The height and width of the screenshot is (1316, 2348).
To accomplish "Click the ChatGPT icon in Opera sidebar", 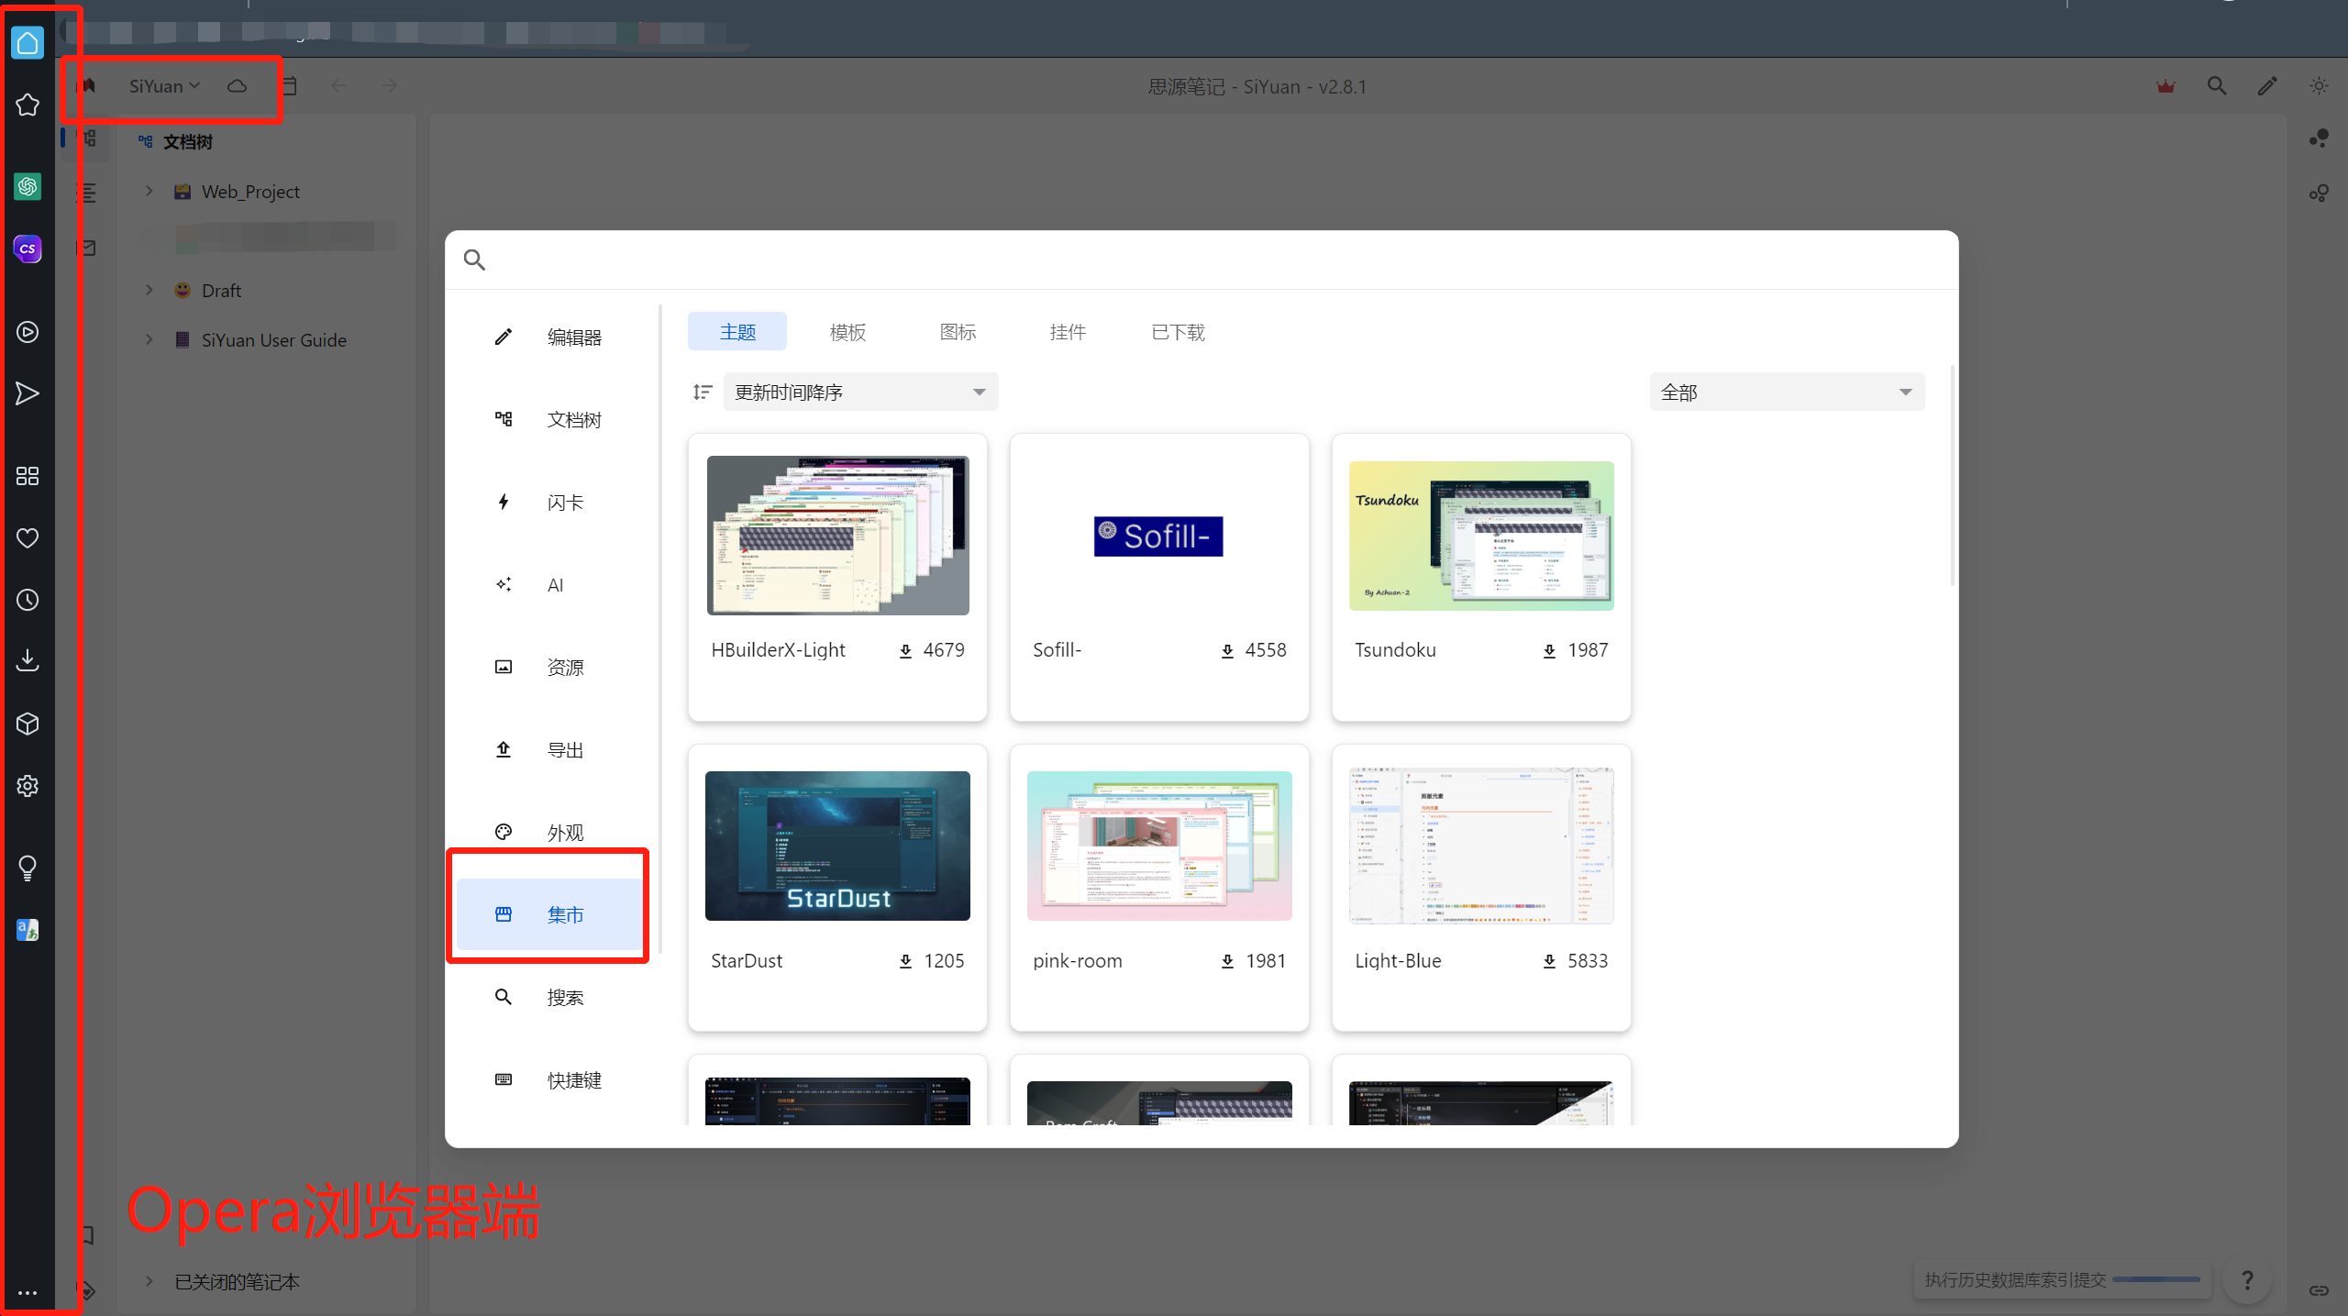I will [x=28, y=187].
